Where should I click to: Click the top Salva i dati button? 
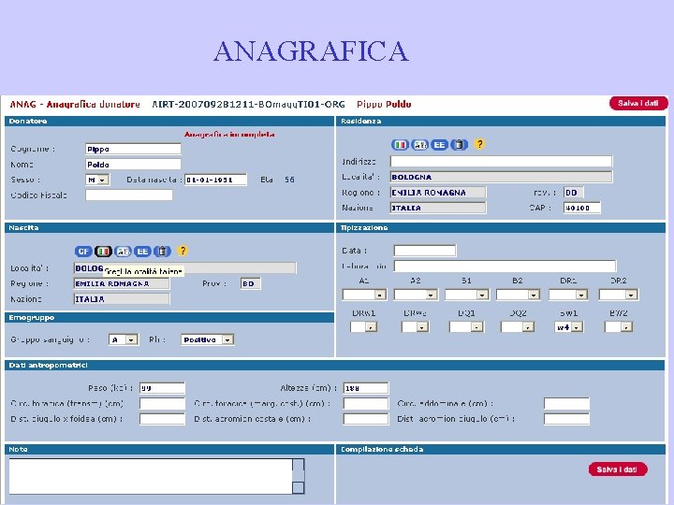(x=638, y=103)
